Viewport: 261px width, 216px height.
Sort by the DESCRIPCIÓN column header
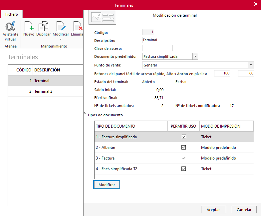58,70
